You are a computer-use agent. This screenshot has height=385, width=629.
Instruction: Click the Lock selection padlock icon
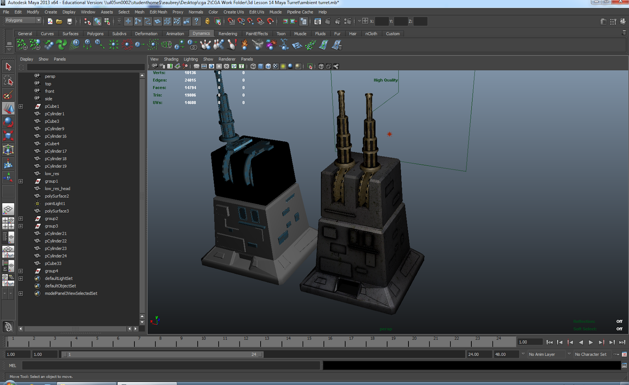[208, 22]
